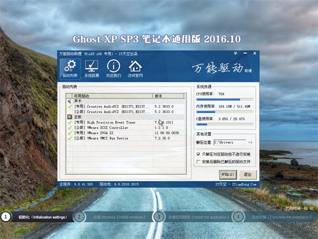Toggle checkmark for High Precision Event Timer
Image resolution: width=318 pixels, height=239 pixels.
(x=70, y=122)
